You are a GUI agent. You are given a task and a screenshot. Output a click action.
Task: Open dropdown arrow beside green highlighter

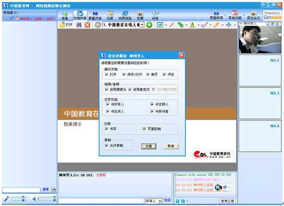187,25
